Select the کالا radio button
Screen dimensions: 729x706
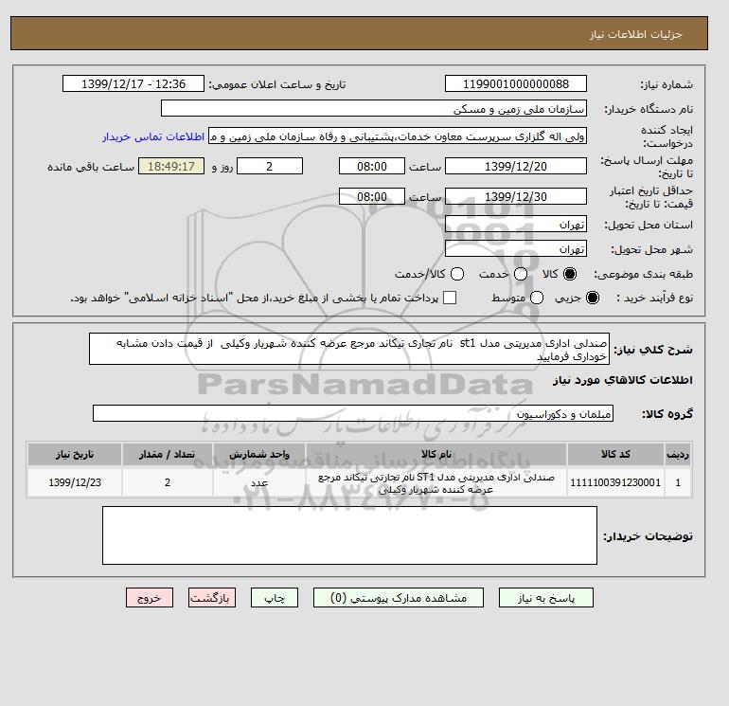click(x=570, y=274)
